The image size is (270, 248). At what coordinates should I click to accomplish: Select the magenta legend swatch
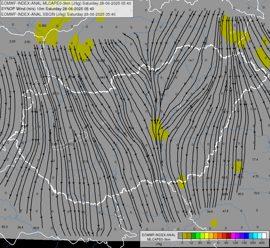point(233,236)
